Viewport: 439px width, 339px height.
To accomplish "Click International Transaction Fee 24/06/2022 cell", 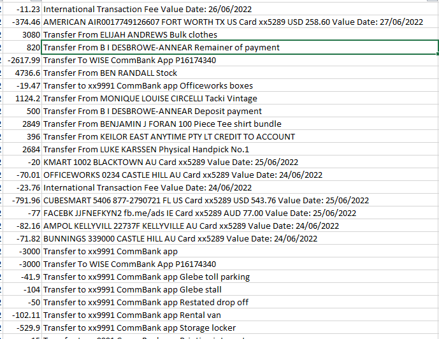I will 240,187.
